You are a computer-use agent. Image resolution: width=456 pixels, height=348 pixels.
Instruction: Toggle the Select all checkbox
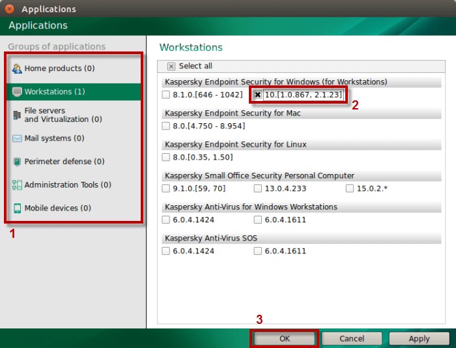pos(171,66)
